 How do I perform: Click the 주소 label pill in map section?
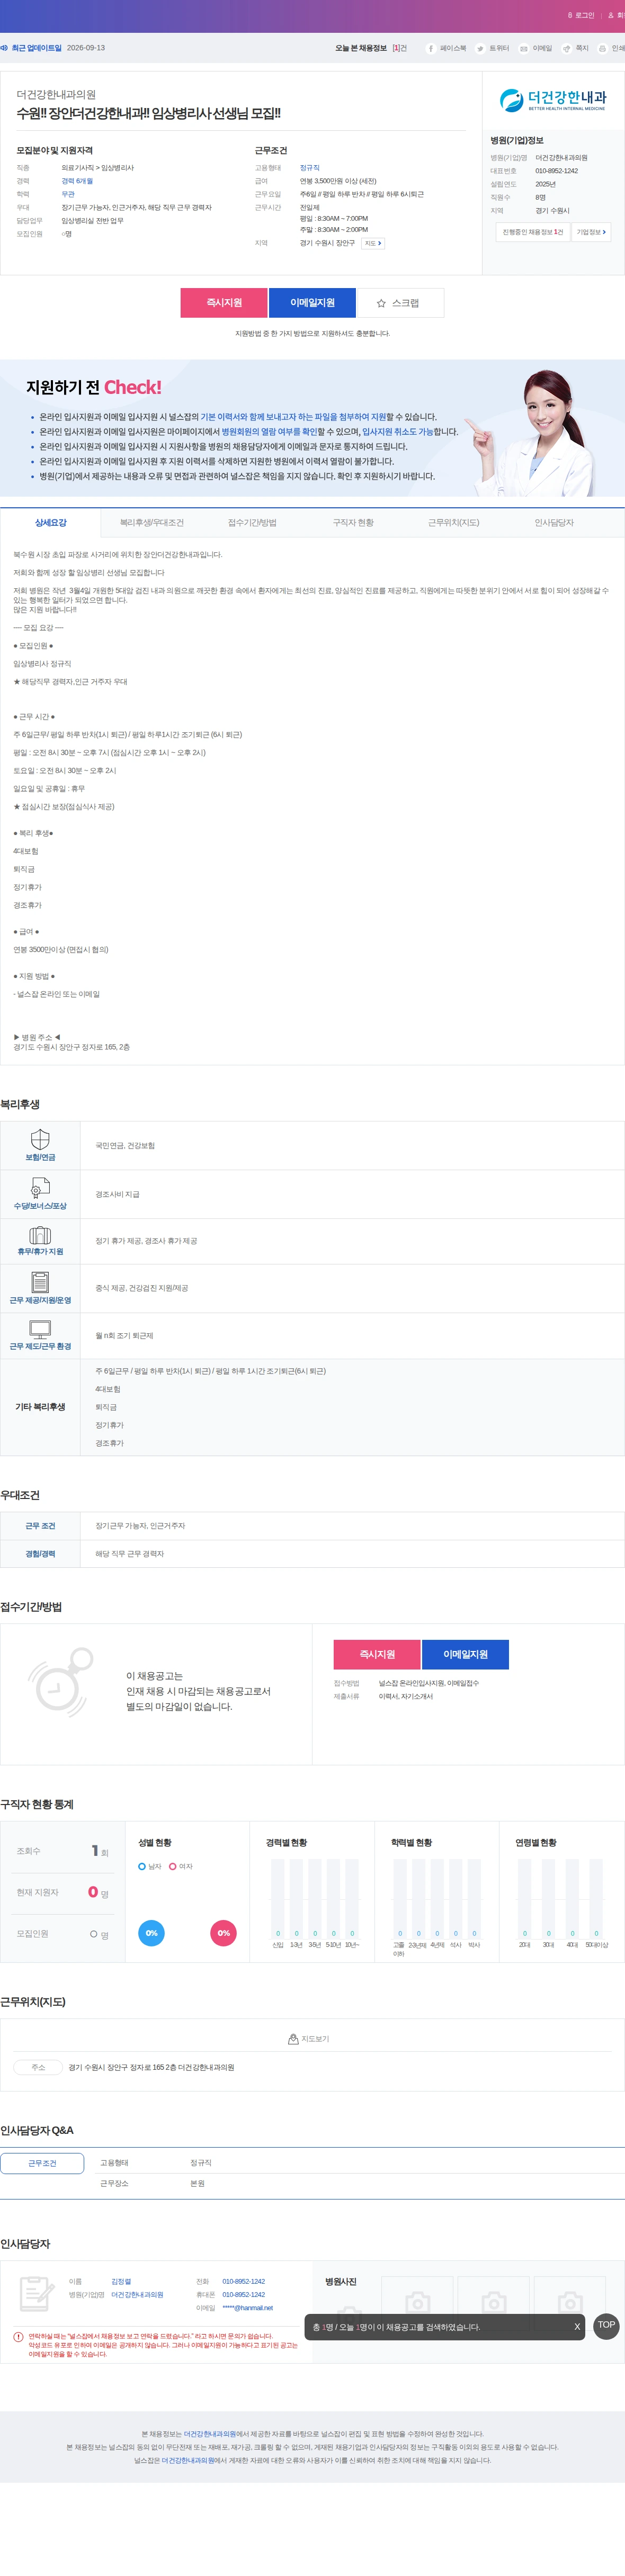coord(38,2067)
